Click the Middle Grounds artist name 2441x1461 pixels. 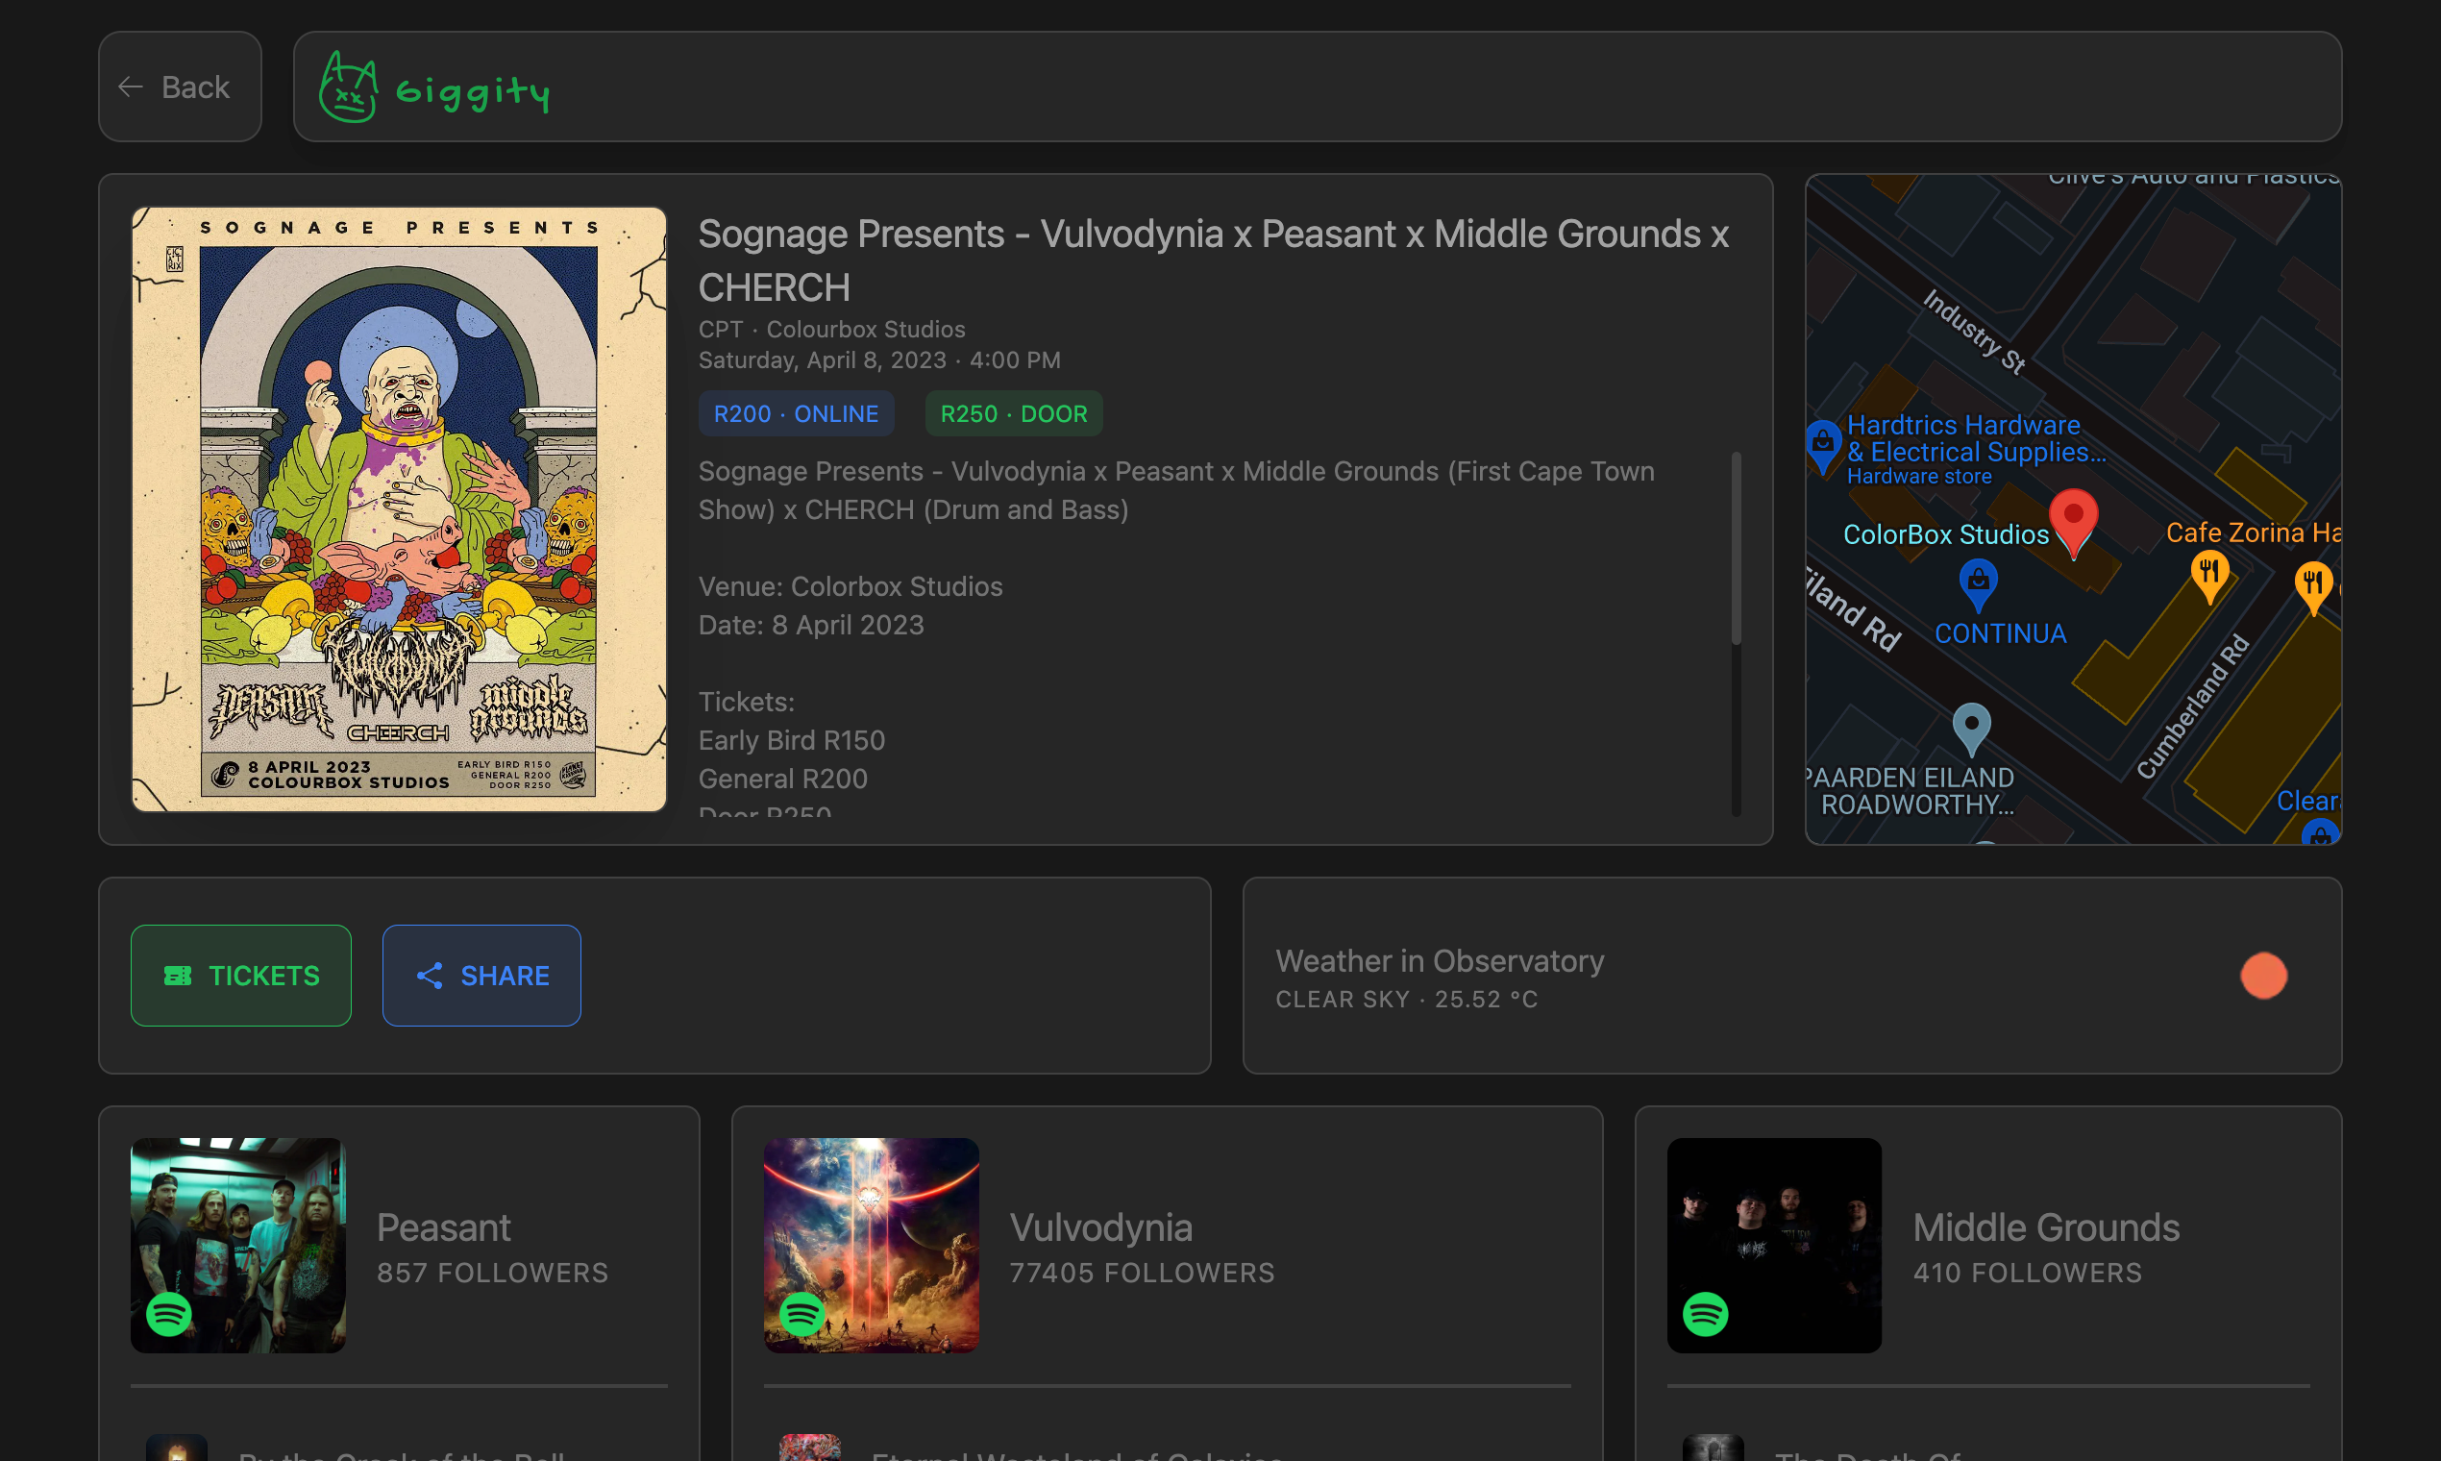tap(2045, 1227)
